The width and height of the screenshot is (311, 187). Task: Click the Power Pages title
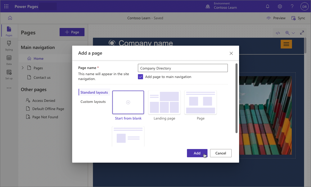(26, 7)
